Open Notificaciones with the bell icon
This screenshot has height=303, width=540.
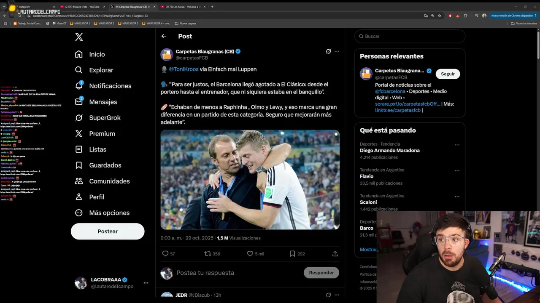coord(103,86)
